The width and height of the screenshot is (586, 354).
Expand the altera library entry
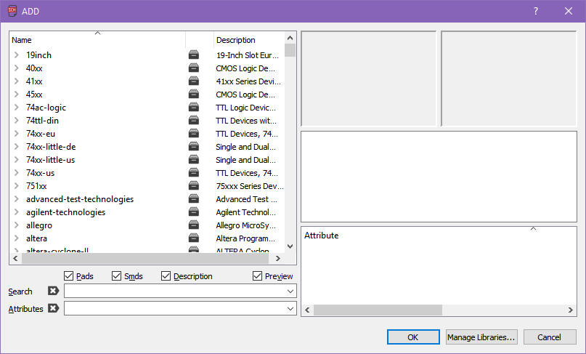pos(16,238)
